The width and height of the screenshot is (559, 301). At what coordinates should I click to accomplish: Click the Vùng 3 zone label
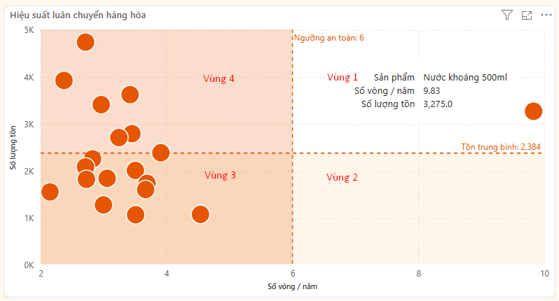[220, 175]
